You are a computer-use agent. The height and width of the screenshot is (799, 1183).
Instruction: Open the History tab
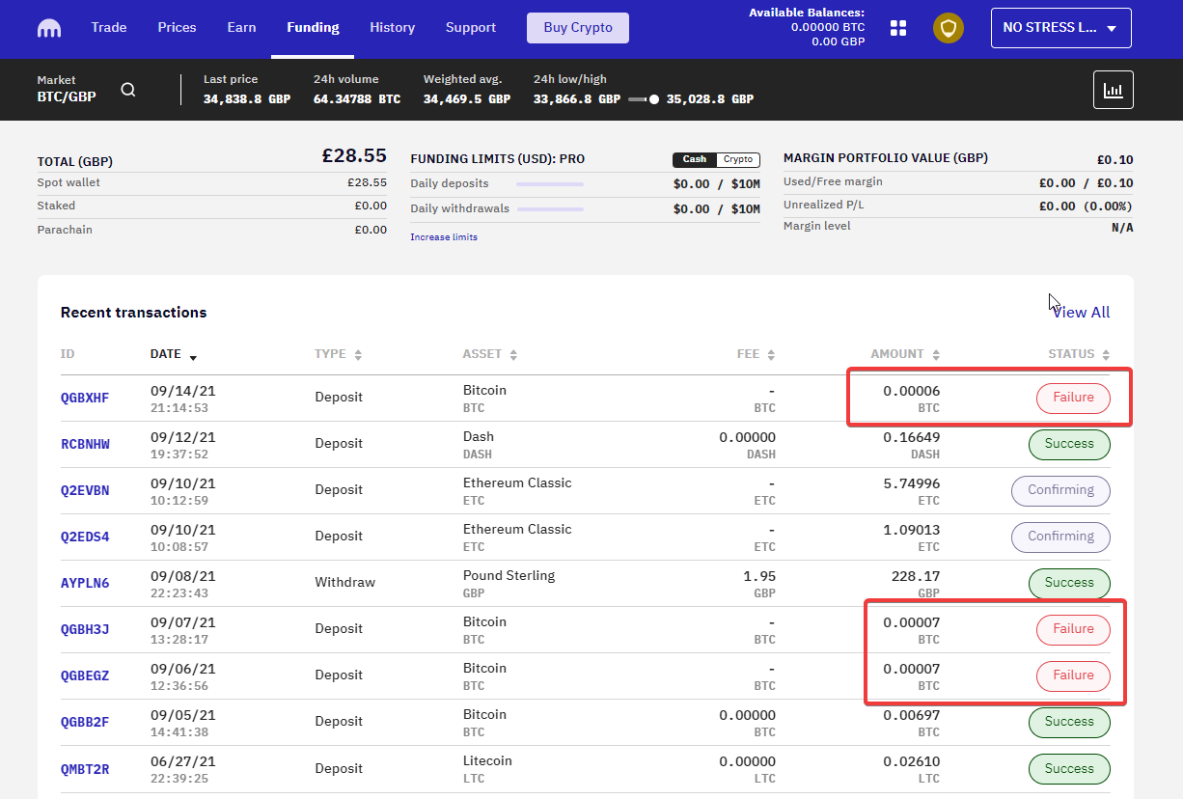(392, 27)
